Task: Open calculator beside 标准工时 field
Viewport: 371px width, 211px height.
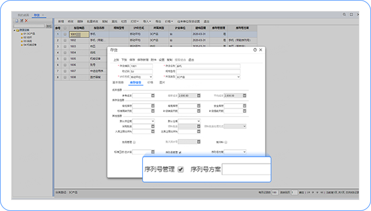Action: [x=153, y=152]
